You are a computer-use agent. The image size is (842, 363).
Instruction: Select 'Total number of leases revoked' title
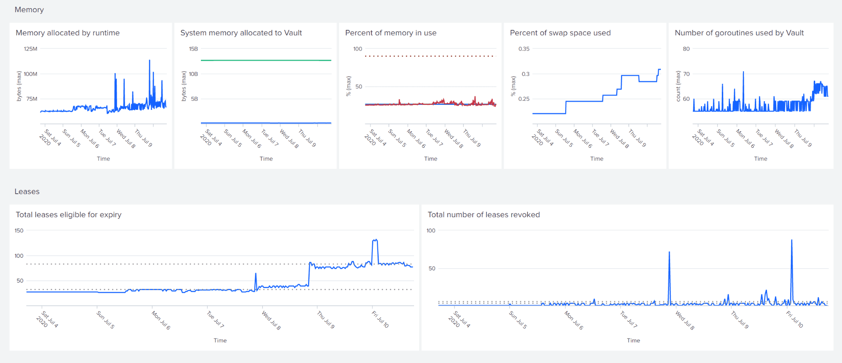(484, 215)
